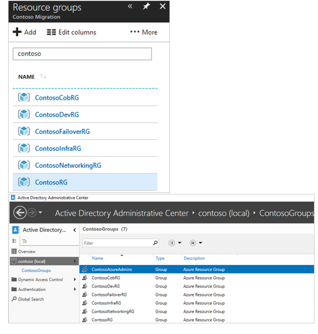
Task: Open ContosoGroups under contoso (local)
Action: (36, 271)
